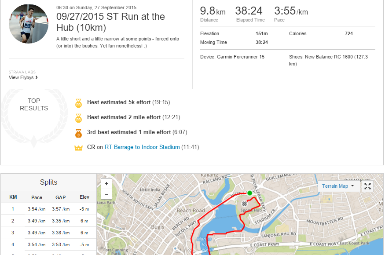Click the Pace column header in Splits
Image resolution: width=385 pixels, height=255 pixels.
pos(37,197)
